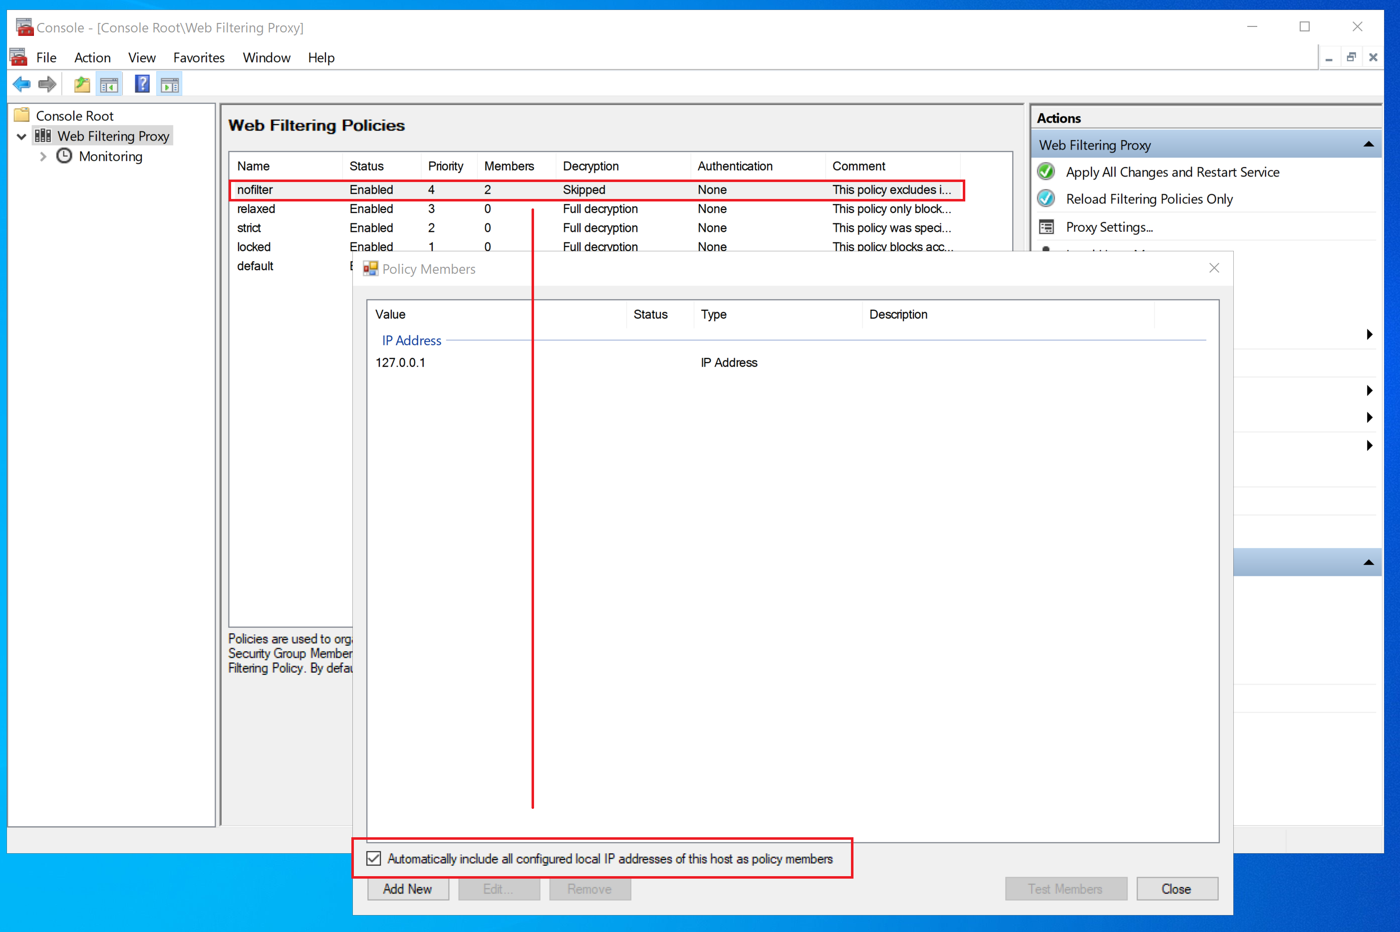The image size is (1400, 932).
Task: Collapse the Web Filtering Proxy actions section
Action: 1368,145
